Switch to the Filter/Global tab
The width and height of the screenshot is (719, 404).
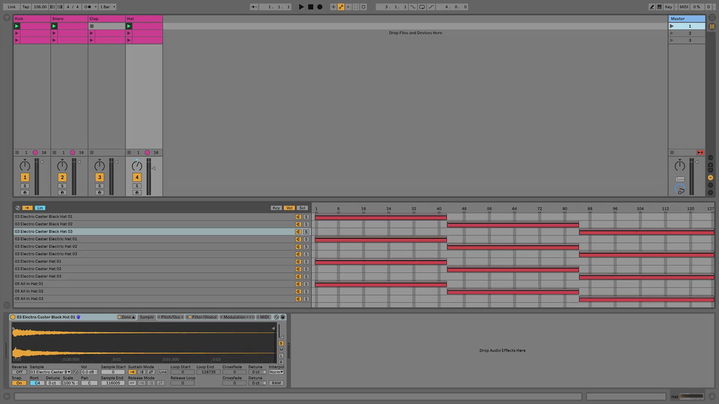202,317
